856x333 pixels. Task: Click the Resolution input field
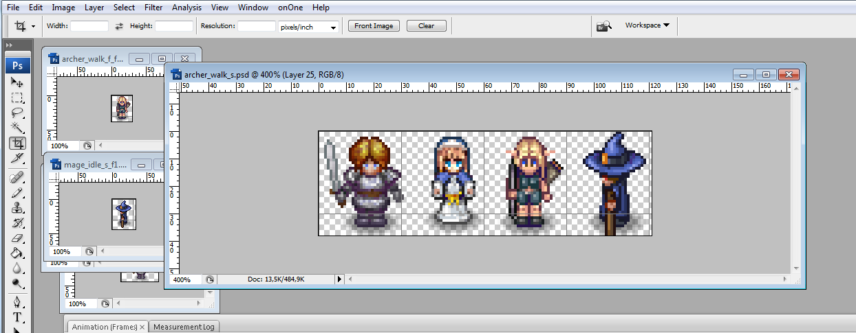[257, 26]
